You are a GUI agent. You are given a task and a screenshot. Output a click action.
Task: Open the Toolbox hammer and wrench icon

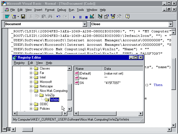119,17
